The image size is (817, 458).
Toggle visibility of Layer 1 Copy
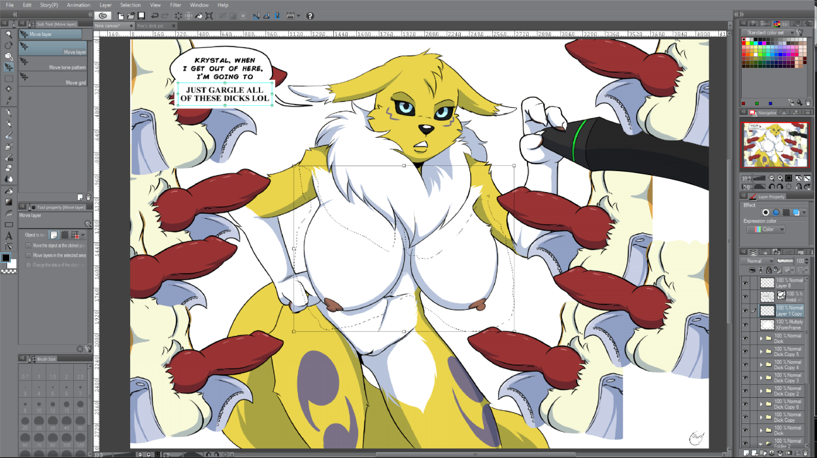(x=744, y=310)
